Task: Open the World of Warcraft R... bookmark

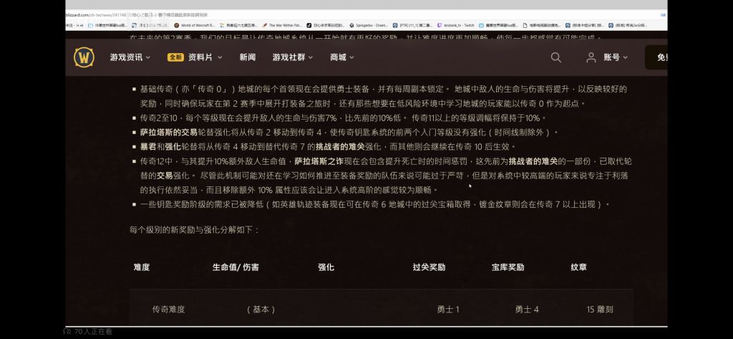Action: point(194,25)
